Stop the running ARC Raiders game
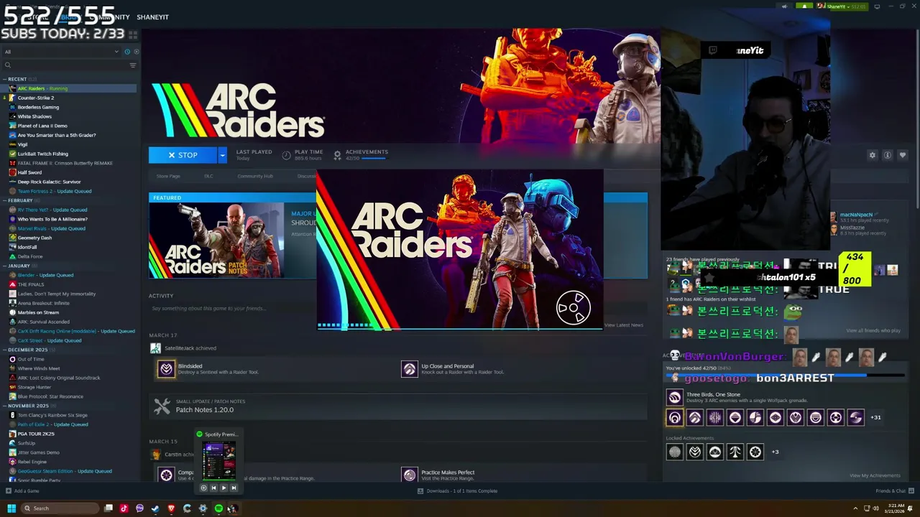Image resolution: width=920 pixels, height=517 pixels. pos(183,155)
